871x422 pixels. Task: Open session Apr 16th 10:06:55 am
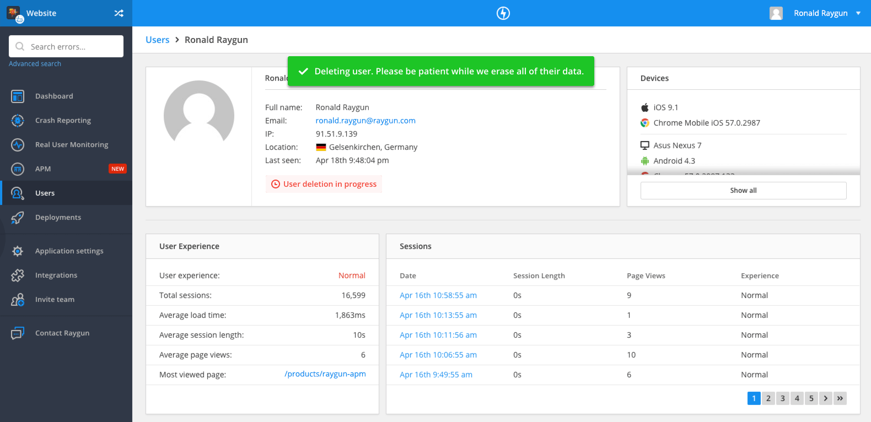[438, 355]
